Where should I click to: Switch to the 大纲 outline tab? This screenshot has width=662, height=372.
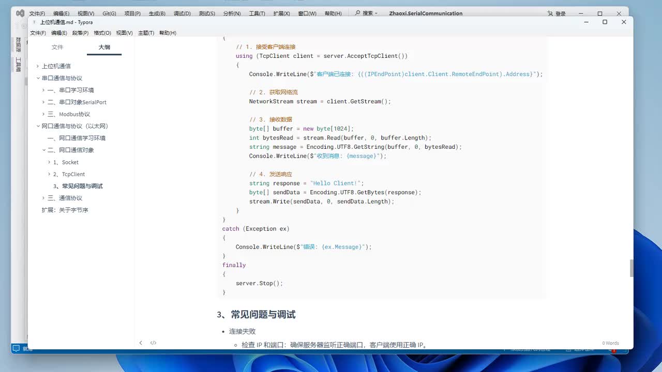pyautogui.click(x=104, y=47)
